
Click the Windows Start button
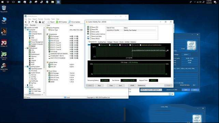tap(2, 2)
